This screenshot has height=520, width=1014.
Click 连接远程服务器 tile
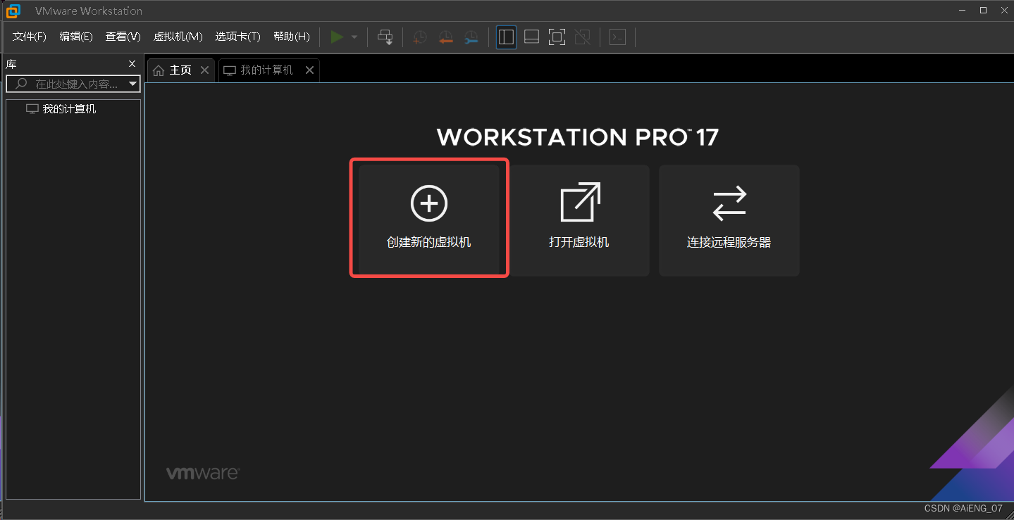[729, 220]
